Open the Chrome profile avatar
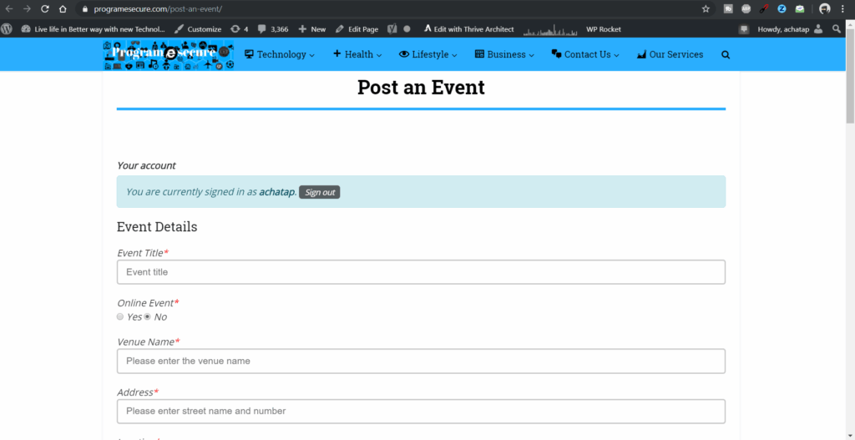This screenshot has height=440, width=855. click(824, 8)
